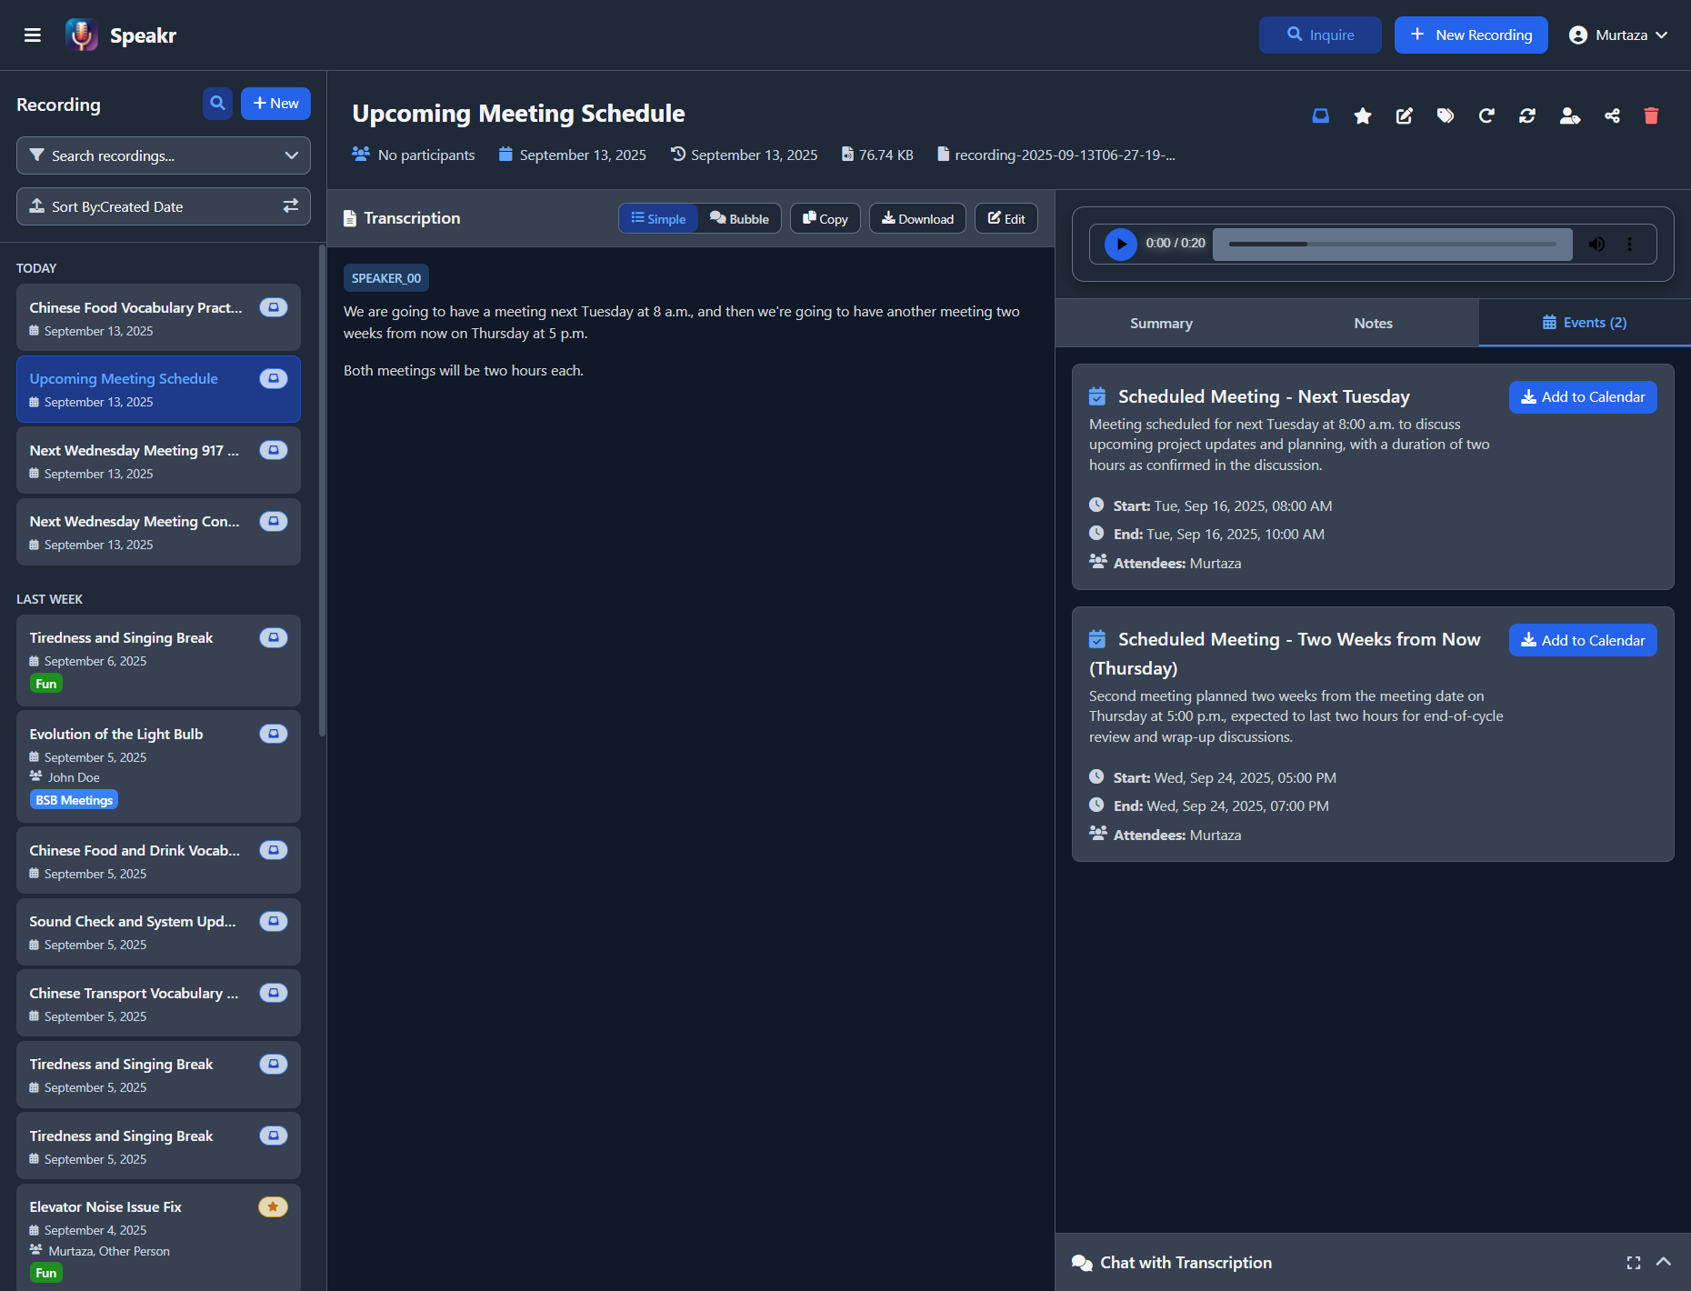Screen dimensions: 1691x1291
Task: Expand the Search recordings filter dropdown
Action: coord(291,155)
